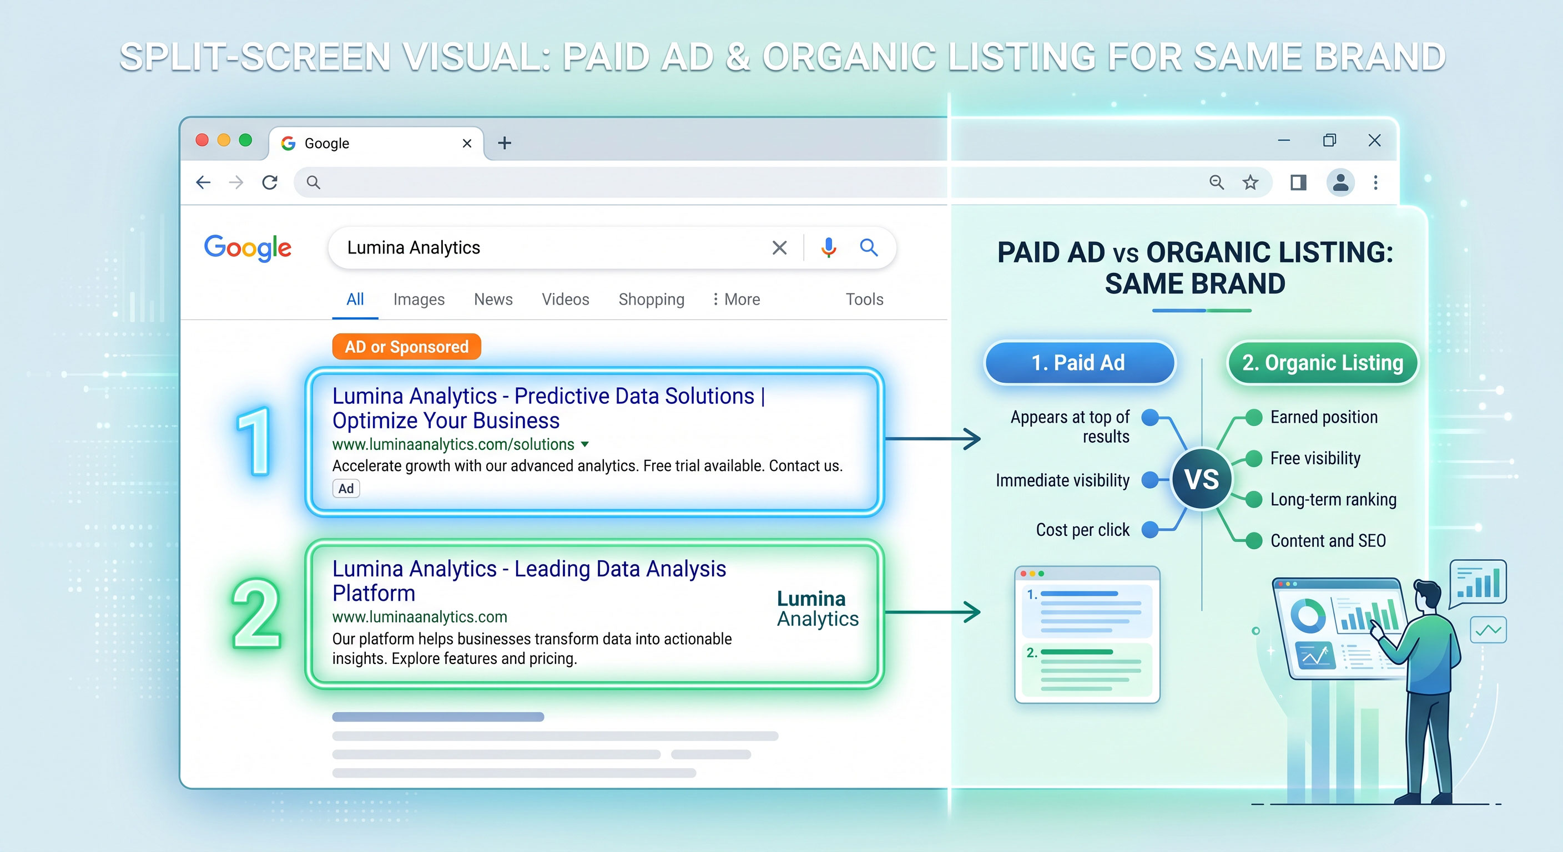Screen dimensions: 1563x852
Task: Select the All results tab
Action: click(x=355, y=299)
